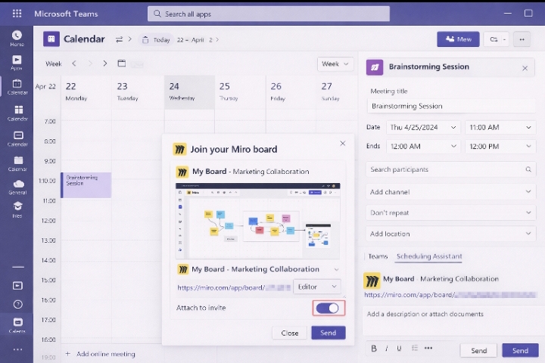
Task: Toggle the Attach to invite switch
Action: point(329,308)
